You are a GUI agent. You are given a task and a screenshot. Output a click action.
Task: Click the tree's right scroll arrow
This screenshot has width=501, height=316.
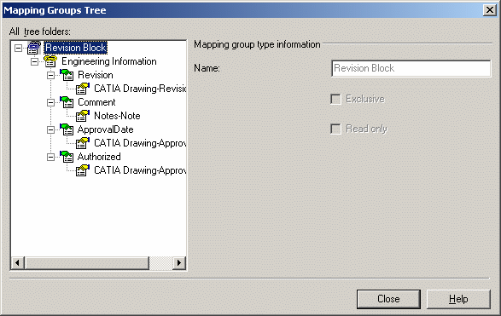coord(179,262)
